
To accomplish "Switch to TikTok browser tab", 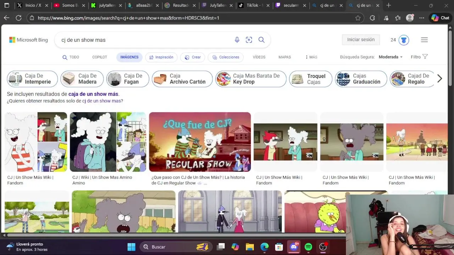I will pyautogui.click(x=254, y=5).
